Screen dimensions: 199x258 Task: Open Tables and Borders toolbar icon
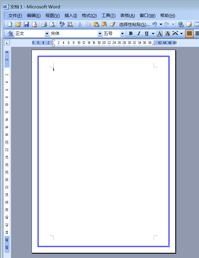pos(189,24)
